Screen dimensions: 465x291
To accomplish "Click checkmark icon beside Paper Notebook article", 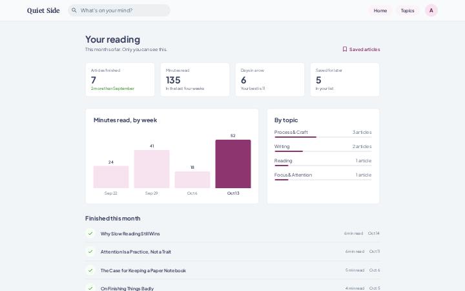I will point(90,270).
